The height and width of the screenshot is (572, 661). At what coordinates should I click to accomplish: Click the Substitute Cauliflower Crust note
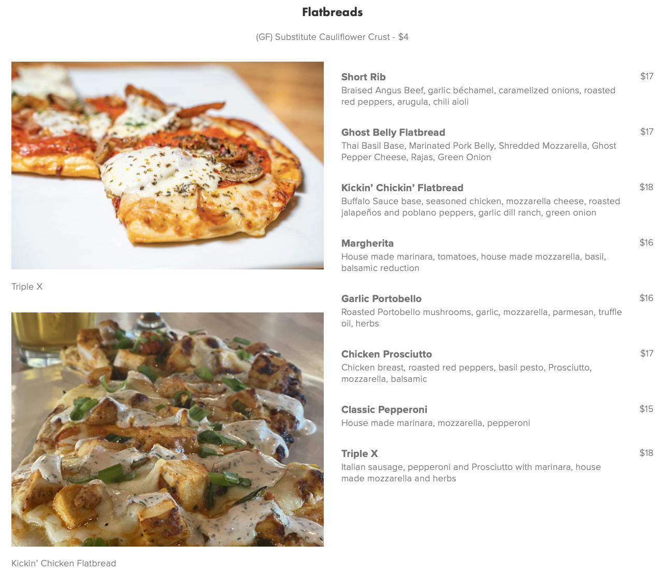click(x=332, y=37)
